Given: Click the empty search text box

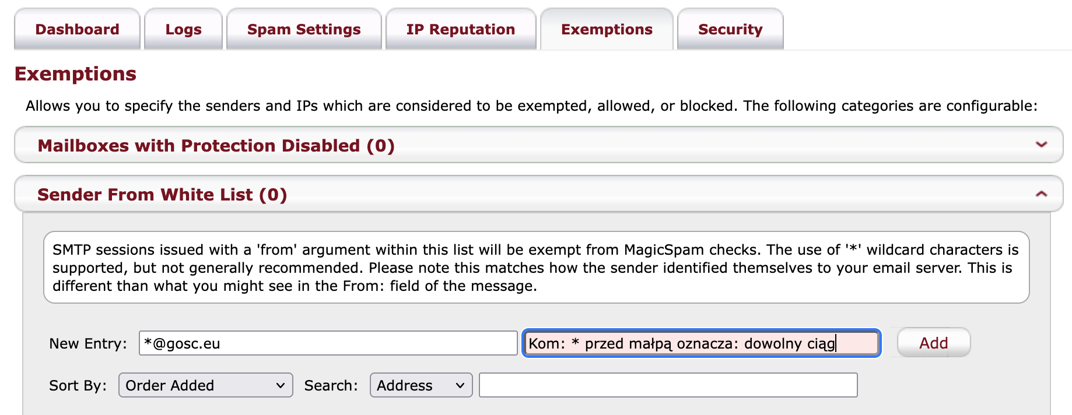Looking at the screenshot, I should 668,385.
